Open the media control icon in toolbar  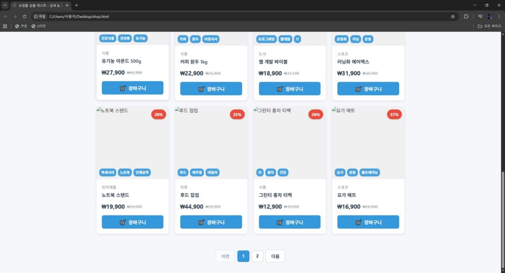[480, 16]
